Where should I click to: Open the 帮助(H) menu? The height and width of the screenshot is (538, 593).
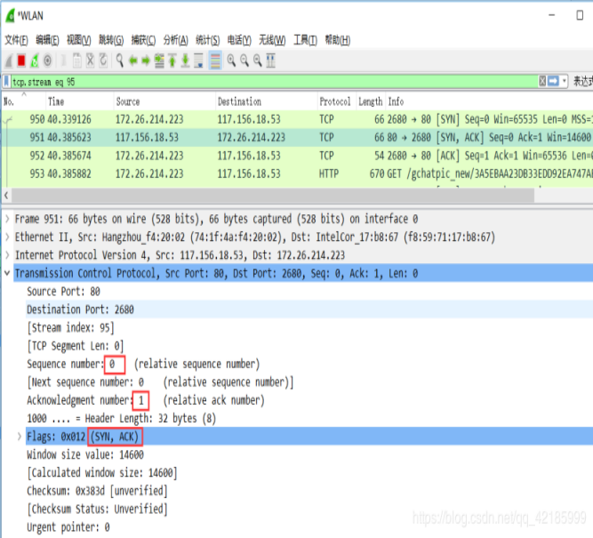pos(338,40)
